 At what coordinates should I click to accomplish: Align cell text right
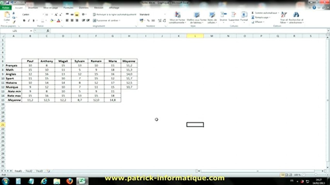(77, 20)
